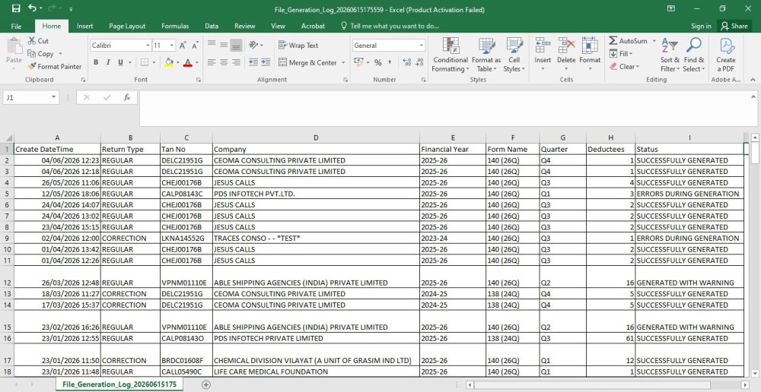Open Format as Table gallery
Screen dimensions: 761x392
tap(486, 55)
